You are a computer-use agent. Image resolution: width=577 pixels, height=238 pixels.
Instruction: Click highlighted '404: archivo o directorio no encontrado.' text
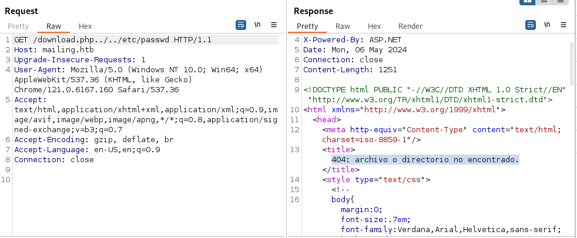click(x=425, y=159)
